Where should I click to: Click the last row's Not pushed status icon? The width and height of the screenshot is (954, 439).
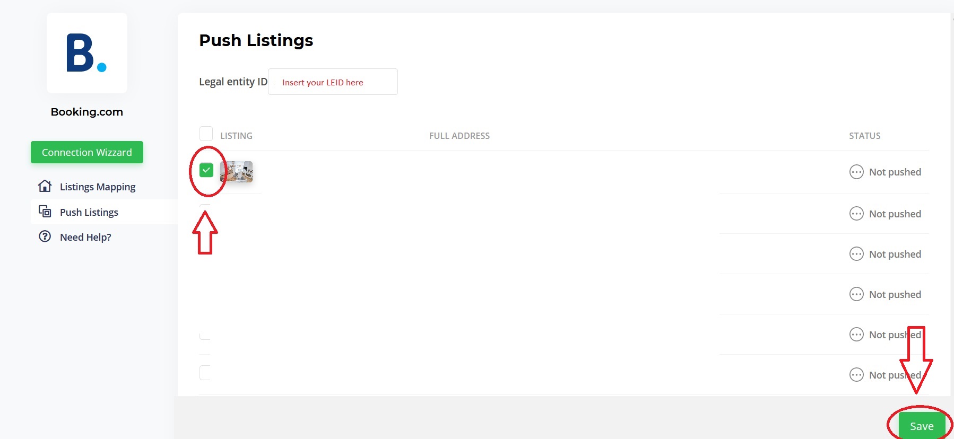tap(856, 375)
